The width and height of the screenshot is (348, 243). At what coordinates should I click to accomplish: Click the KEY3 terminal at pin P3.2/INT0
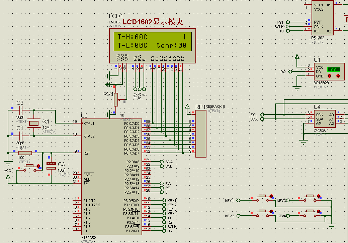point(164,209)
